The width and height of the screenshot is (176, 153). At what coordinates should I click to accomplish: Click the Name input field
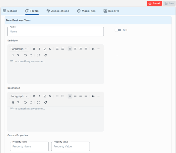pyautogui.click(x=55, y=31)
